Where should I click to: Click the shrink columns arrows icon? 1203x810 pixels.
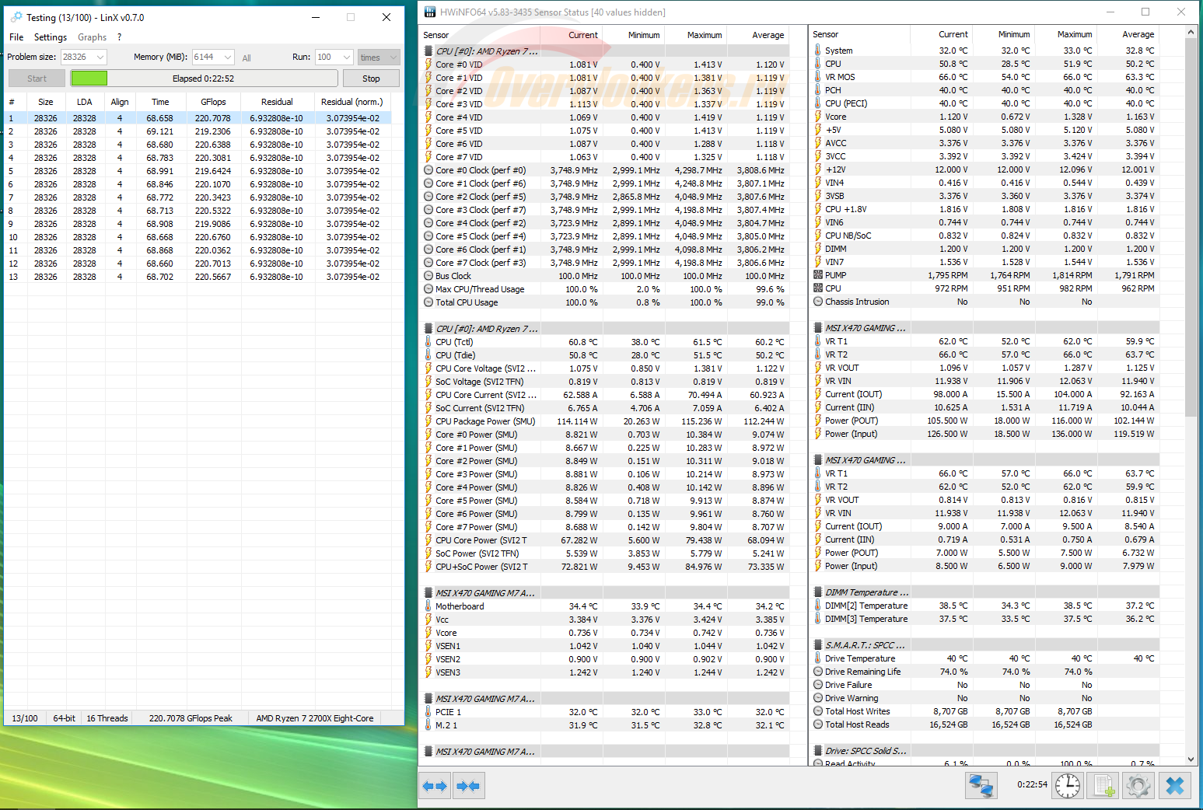(468, 786)
